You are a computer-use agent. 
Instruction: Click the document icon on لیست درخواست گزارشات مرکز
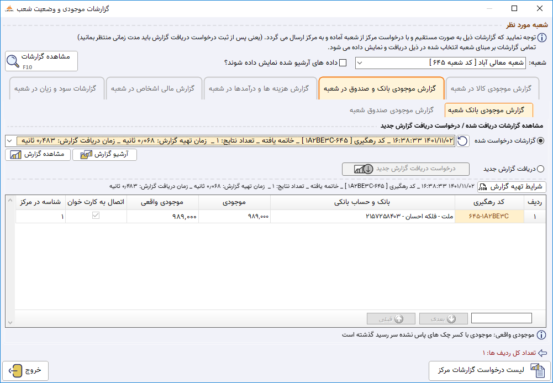538,371
